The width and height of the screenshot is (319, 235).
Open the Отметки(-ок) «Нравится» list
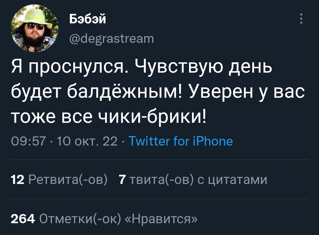[117, 219]
